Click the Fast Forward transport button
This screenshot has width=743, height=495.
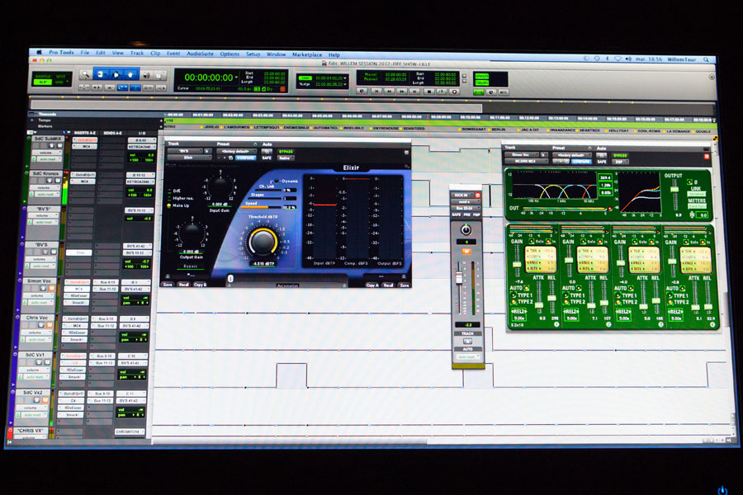[x=402, y=91]
